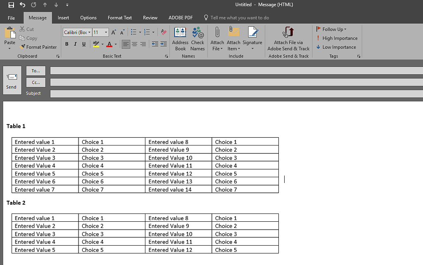Switch to the Format Text ribbon tab
Viewport: 423px width, 265px height.
click(119, 18)
